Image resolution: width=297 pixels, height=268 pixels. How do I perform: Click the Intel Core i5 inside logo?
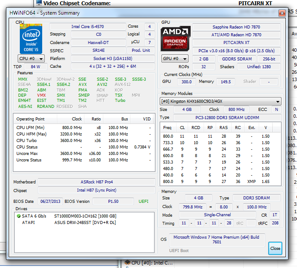coord(31,39)
